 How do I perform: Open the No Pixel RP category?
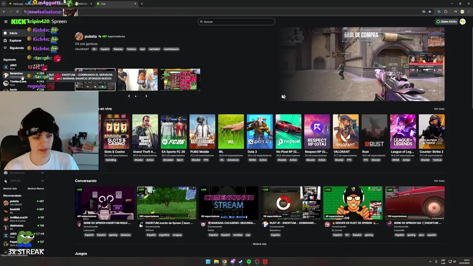pos(288,132)
